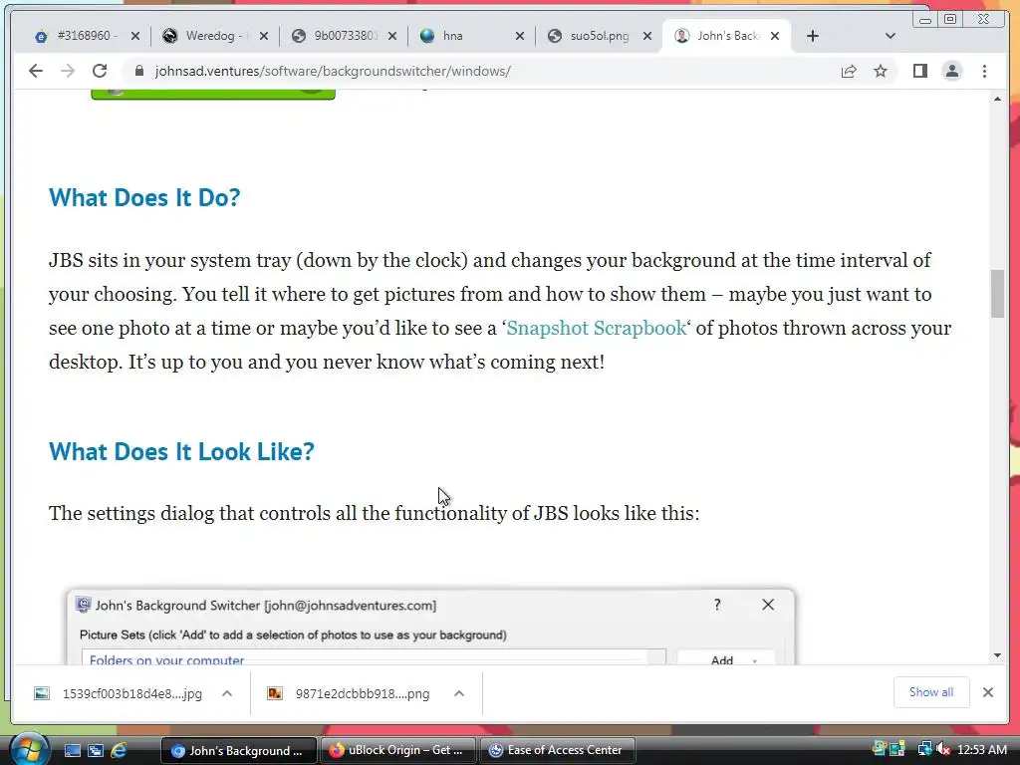Share this page via the share icon
This screenshot has height=765, width=1020.
[x=849, y=71]
